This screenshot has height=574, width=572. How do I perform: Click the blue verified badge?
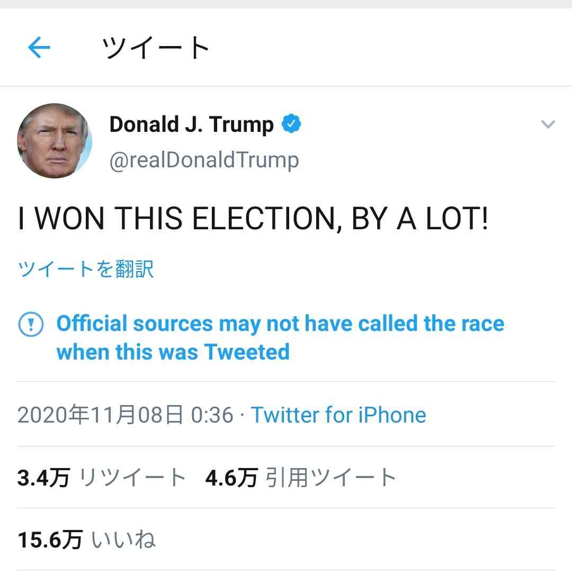click(x=291, y=124)
